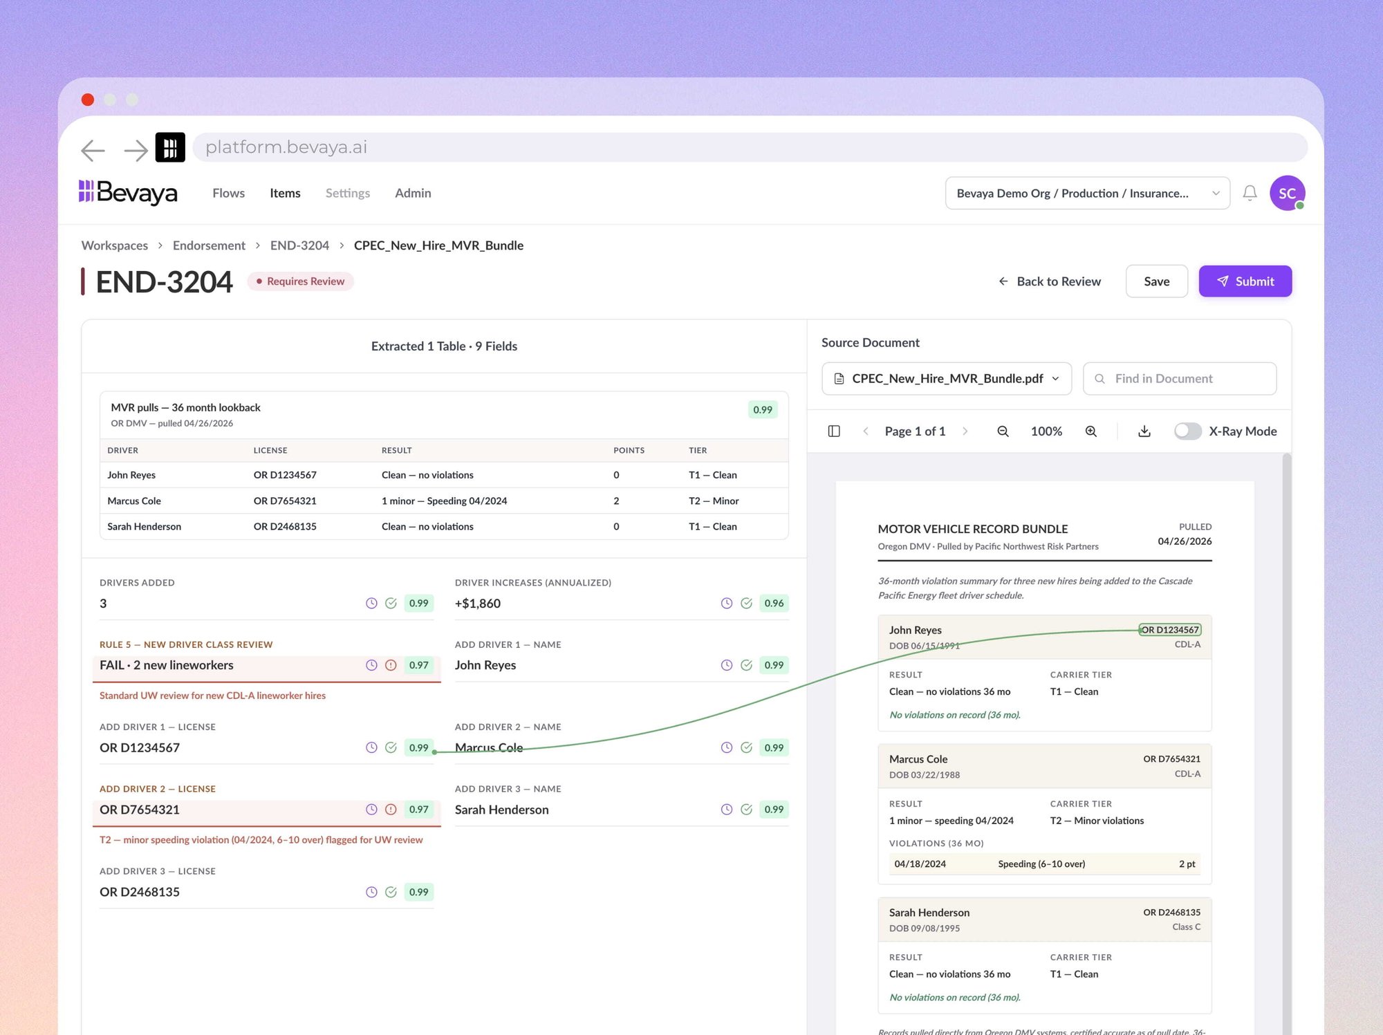This screenshot has height=1035, width=1383.
Task: Zoom in the source document
Action: click(x=1091, y=431)
